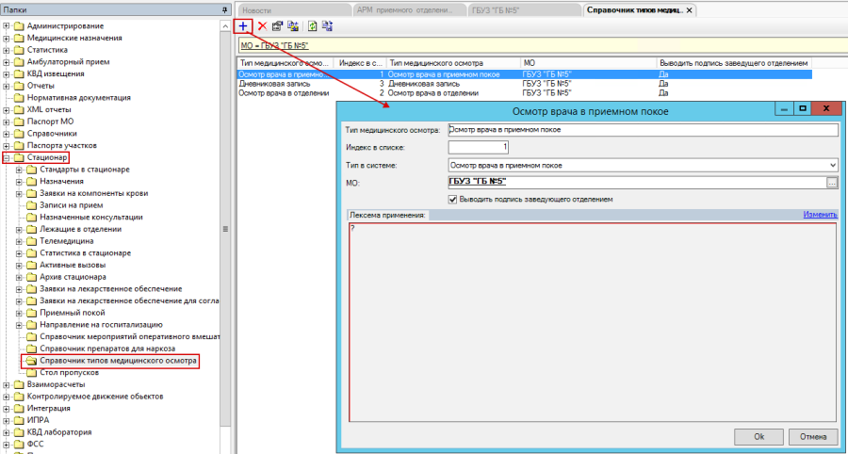The height and width of the screenshot is (454, 848).
Task: Click the folder icon beside Стол пропусков
Action: point(32,372)
